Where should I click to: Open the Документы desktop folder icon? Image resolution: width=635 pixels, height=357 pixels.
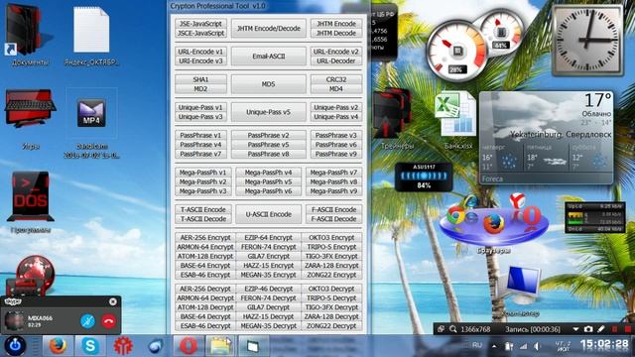pyautogui.click(x=29, y=31)
